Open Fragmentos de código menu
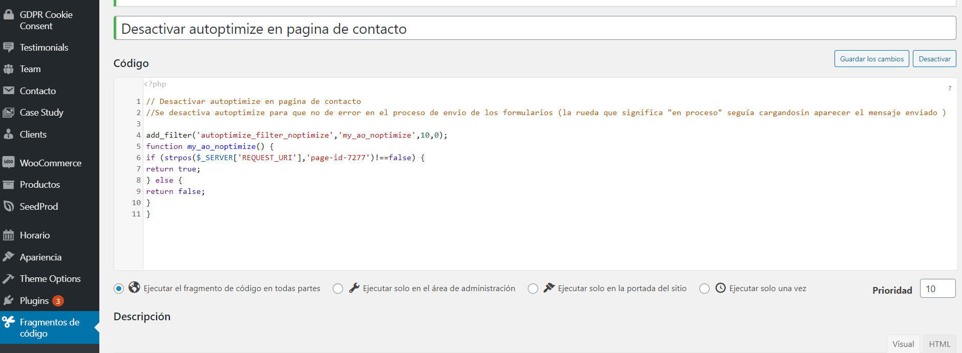 [50, 327]
